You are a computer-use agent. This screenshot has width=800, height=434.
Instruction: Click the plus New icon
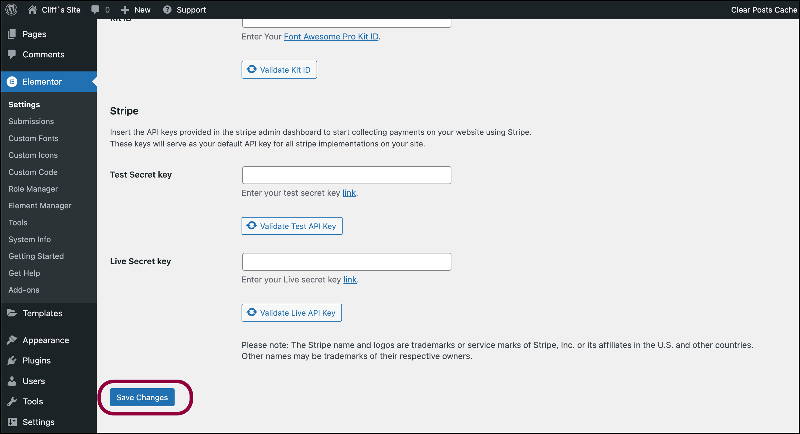point(125,10)
